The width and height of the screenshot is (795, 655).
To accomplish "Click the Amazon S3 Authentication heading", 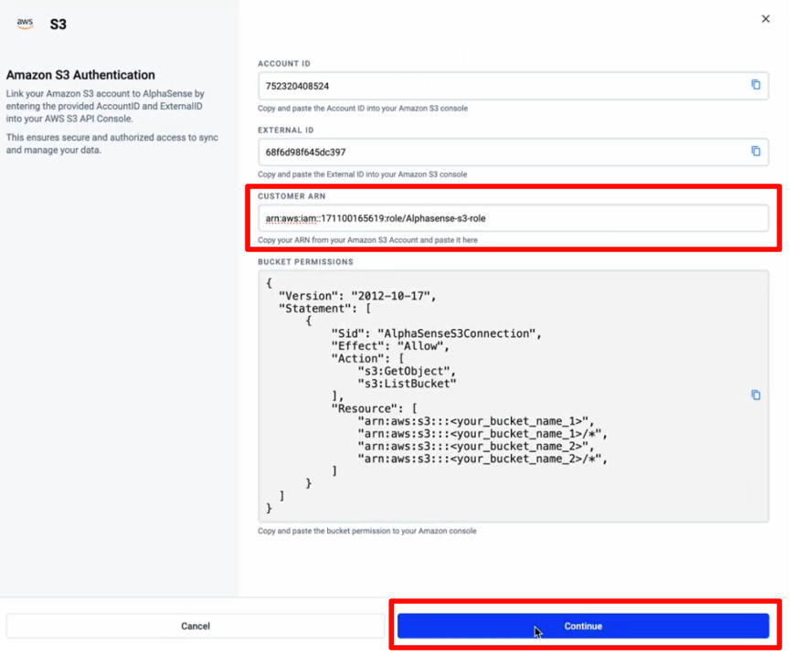I will [x=80, y=75].
